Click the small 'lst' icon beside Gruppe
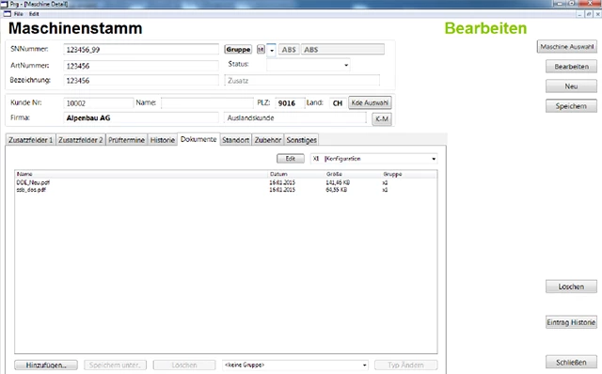Viewport: 602px width, 374px height. pos(261,50)
